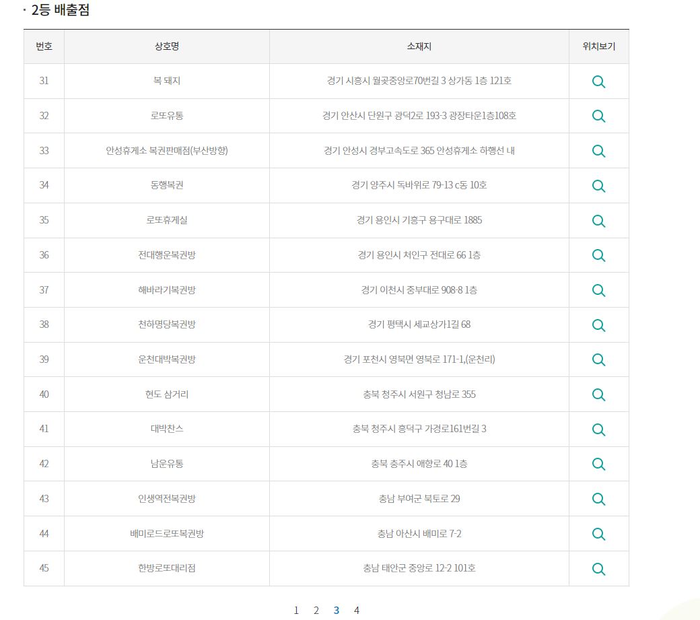Click address 경기 안성시 경부고속도로 365
This screenshot has height=620, width=700.
(379, 150)
